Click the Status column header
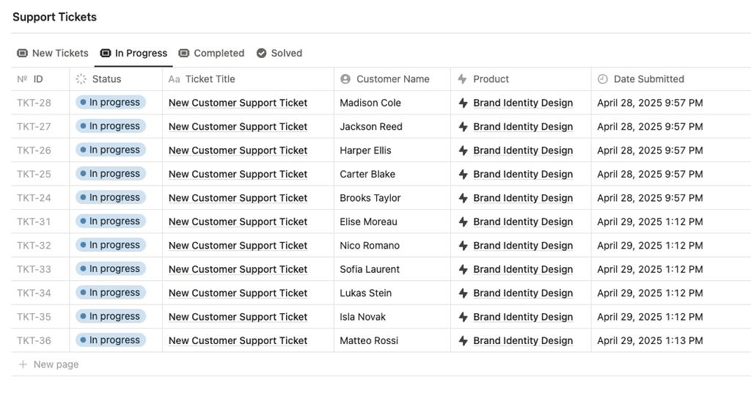This screenshot has height=402, width=751. pyautogui.click(x=116, y=79)
